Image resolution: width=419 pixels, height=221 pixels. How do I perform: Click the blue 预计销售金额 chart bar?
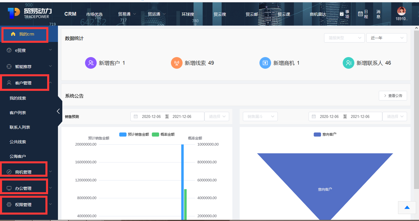coord(183,182)
